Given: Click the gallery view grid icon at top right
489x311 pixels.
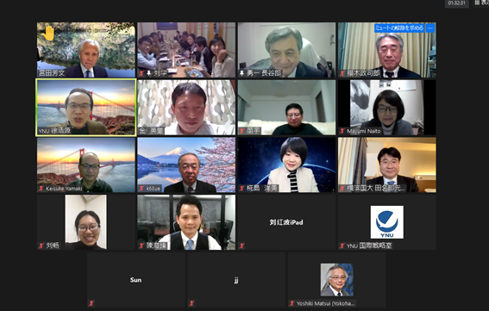Looking at the screenshot, I should coord(477,3).
